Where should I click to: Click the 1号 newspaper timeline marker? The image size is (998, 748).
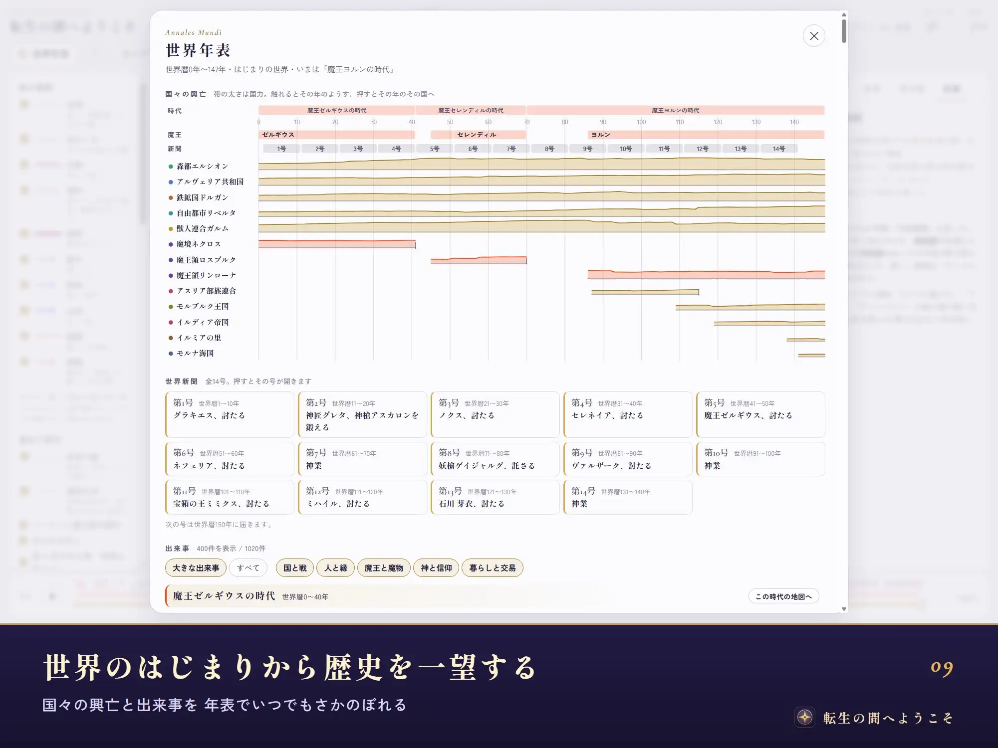[x=281, y=149]
